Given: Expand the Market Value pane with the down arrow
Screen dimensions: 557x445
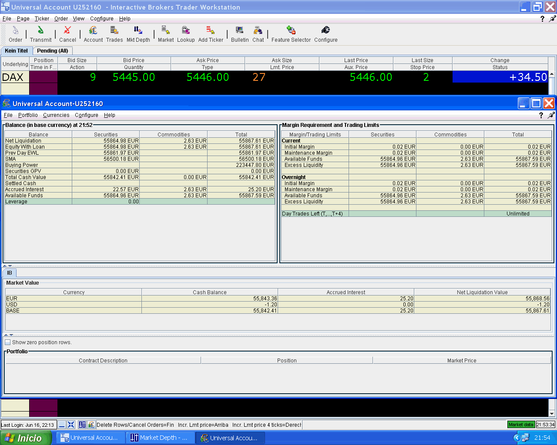Looking at the screenshot, I should coord(11,335).
